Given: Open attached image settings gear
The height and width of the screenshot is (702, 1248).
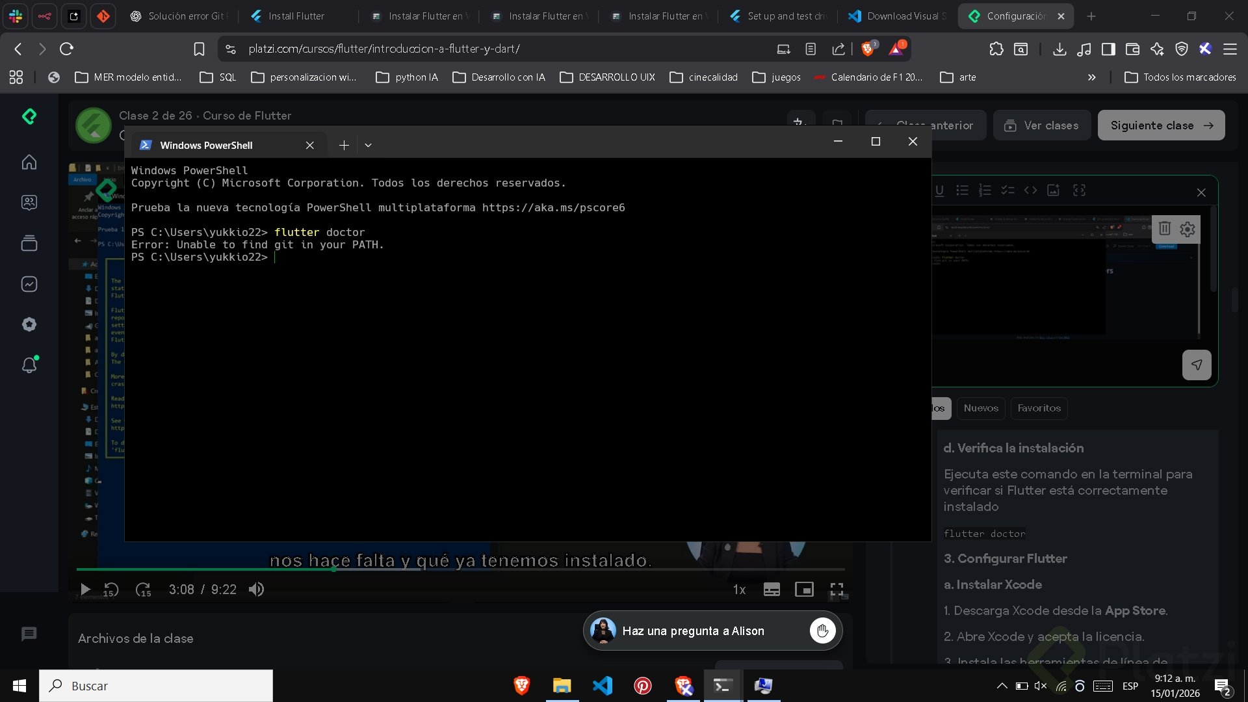Looking at the screenshot, I should (1188, 229).
